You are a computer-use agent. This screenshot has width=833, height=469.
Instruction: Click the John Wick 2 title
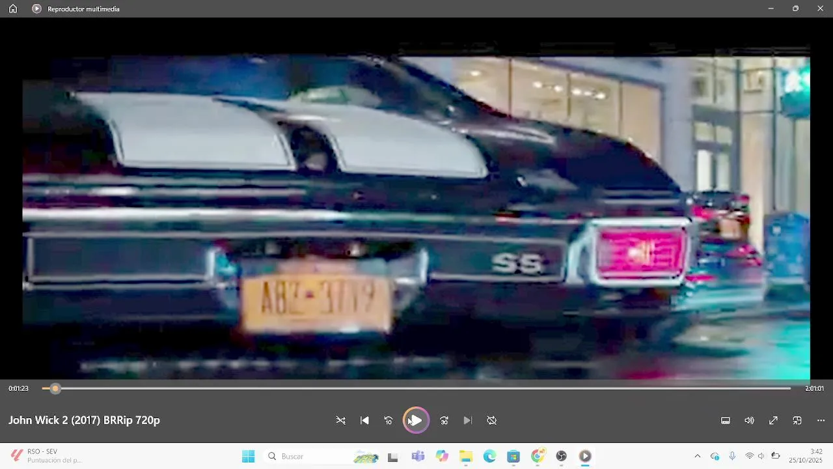[x=84, y=420]
